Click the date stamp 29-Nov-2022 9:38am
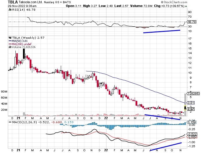The height and width of the screenshot is (153, 201). click(x=22, y=6)
